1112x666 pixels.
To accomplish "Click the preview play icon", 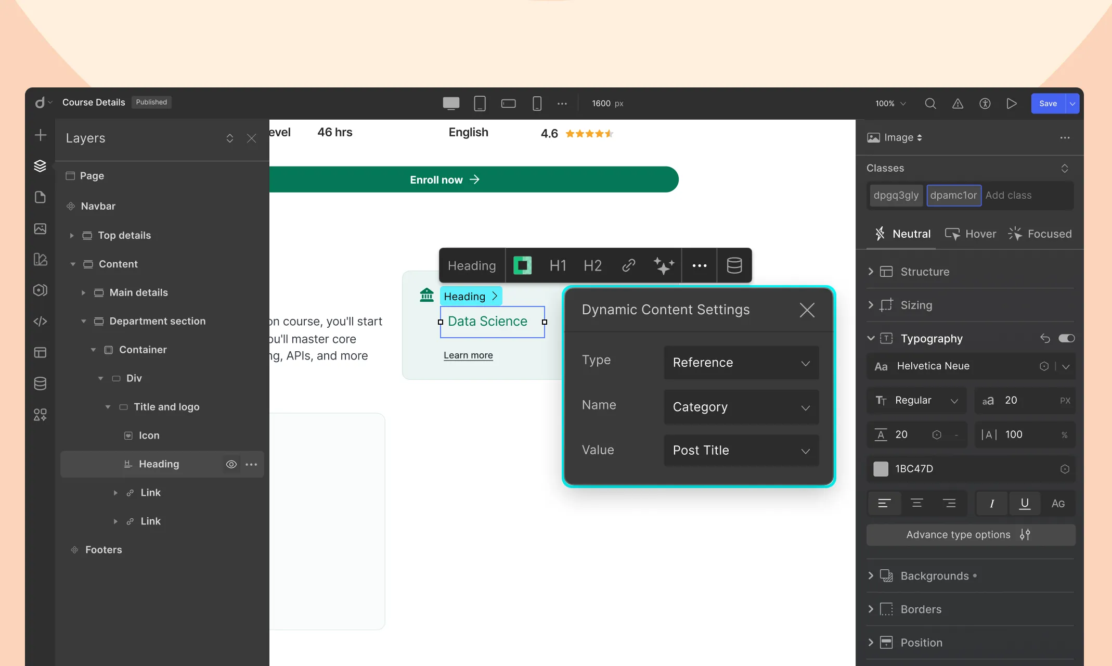I will (1012, 104).
